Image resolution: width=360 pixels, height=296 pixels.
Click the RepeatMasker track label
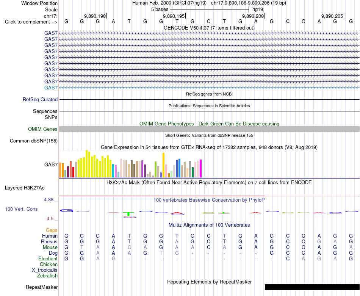click(x=42, y=287)
